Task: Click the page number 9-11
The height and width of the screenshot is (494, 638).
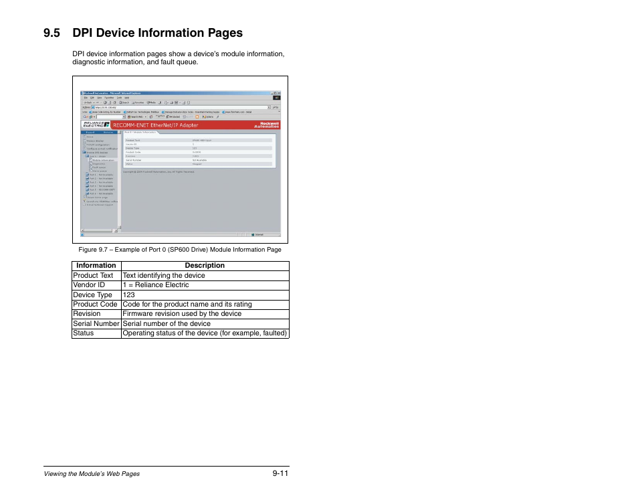Action: coord(280,473)
